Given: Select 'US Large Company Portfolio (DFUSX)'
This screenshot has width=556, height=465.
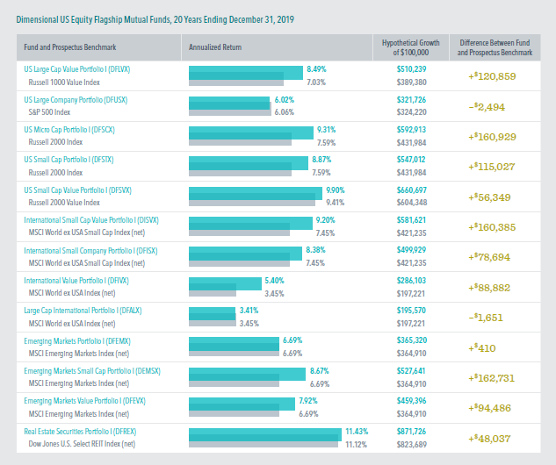Looking at the screenshot, I should pos(76,100).
